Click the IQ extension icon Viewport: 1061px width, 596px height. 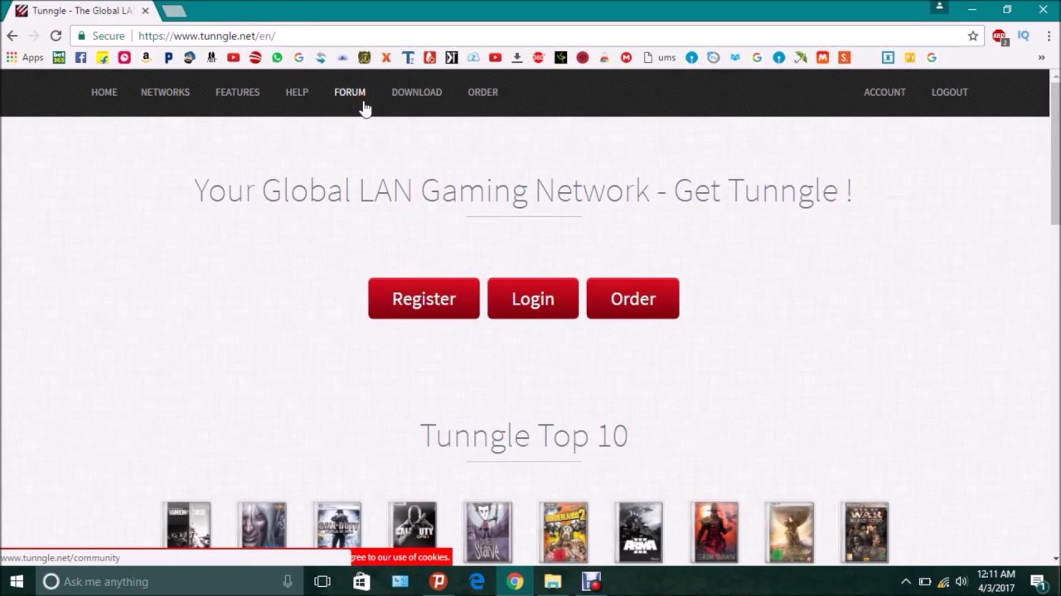coord(1024,36)
